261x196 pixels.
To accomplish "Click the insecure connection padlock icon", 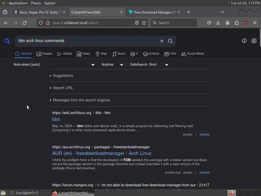I will (48, 23).
